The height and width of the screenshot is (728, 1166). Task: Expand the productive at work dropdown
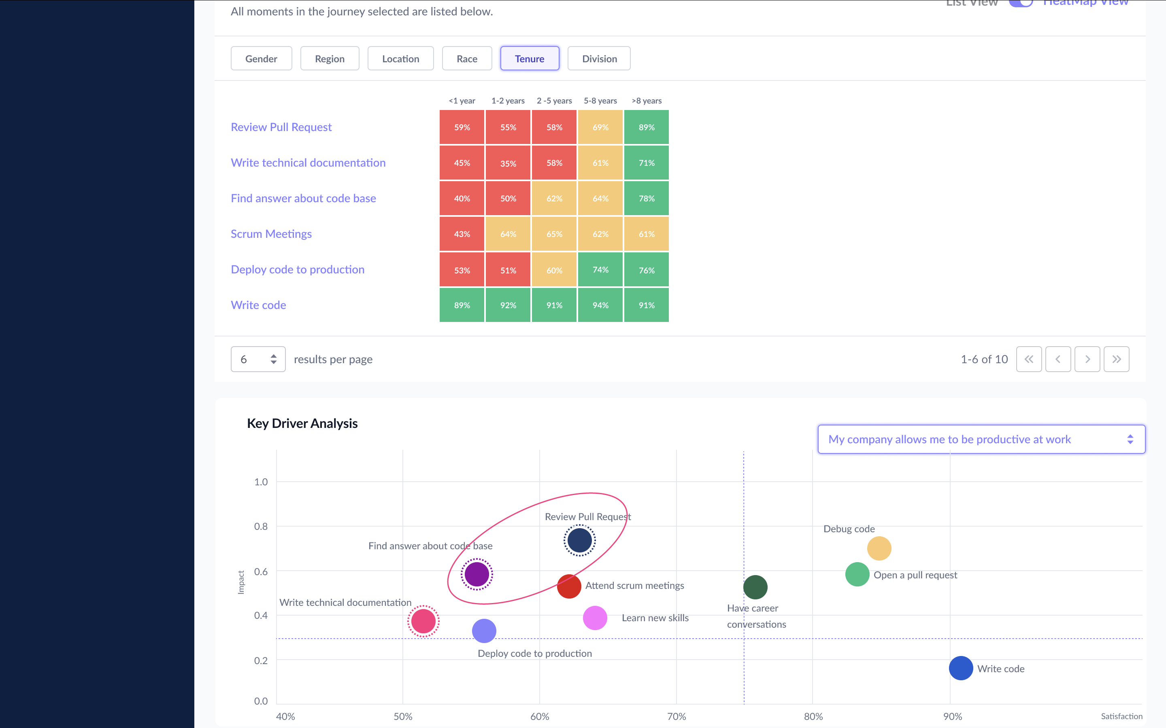point(981,439)
